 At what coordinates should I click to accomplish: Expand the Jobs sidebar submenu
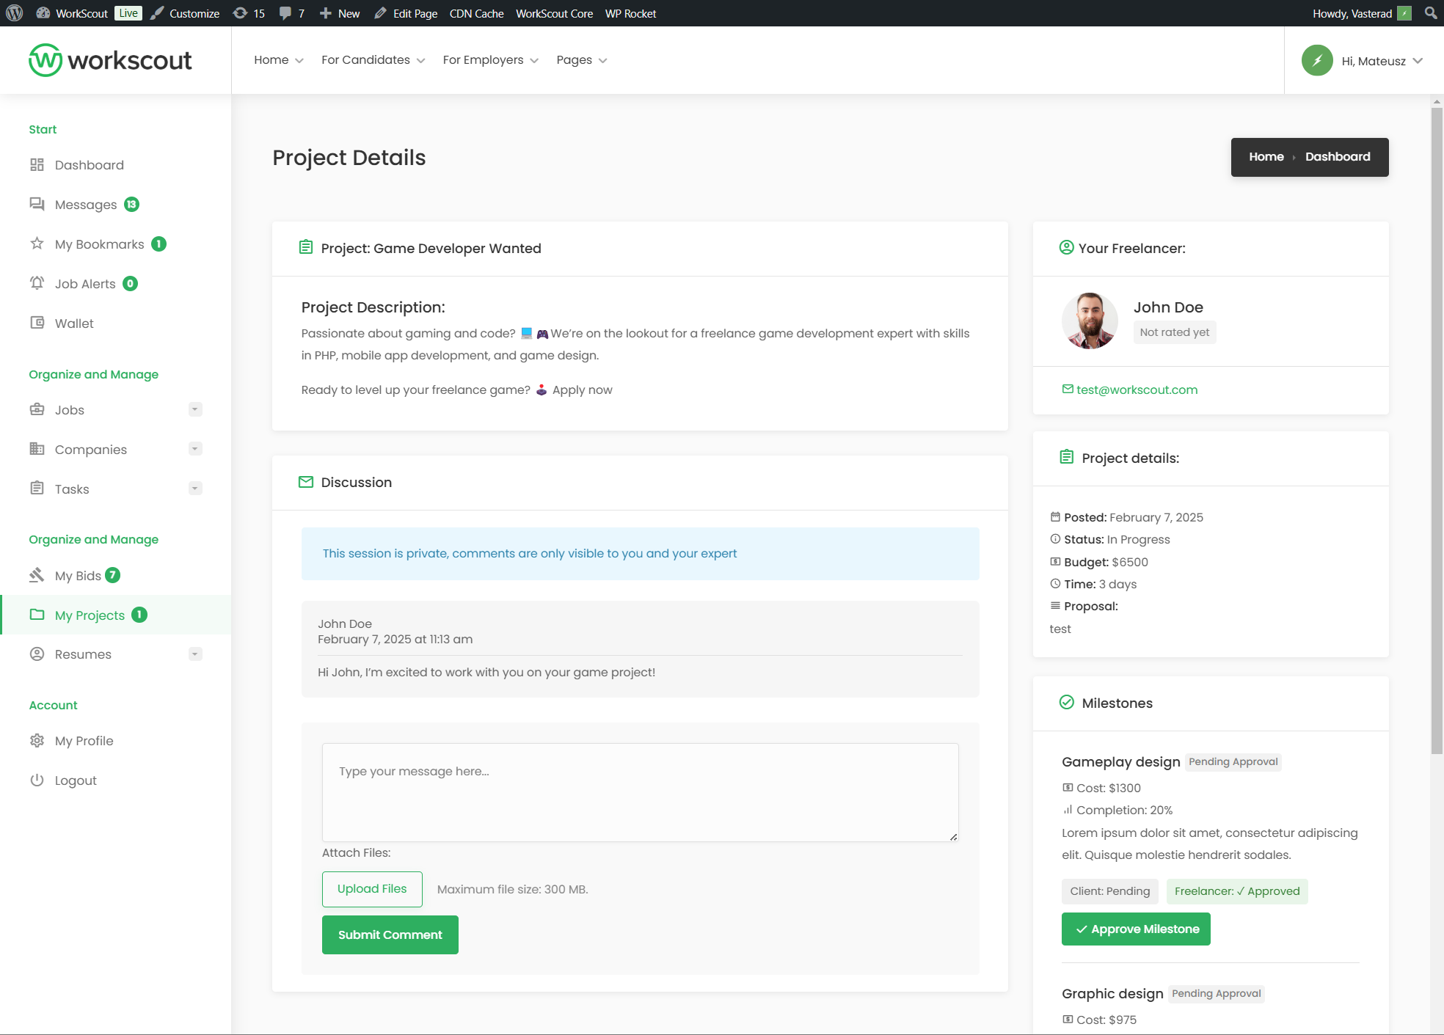(x=195, y=409)
